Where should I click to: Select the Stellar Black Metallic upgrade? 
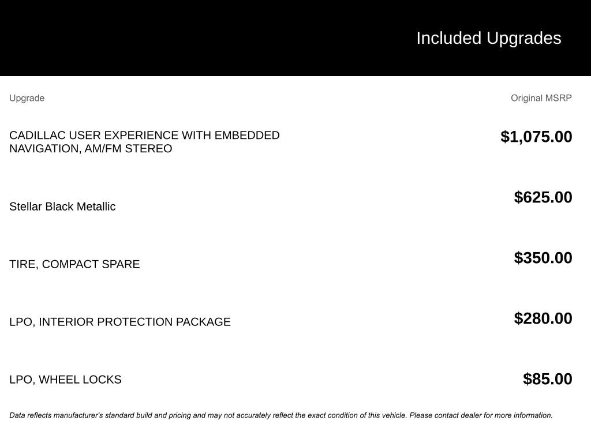62,207
